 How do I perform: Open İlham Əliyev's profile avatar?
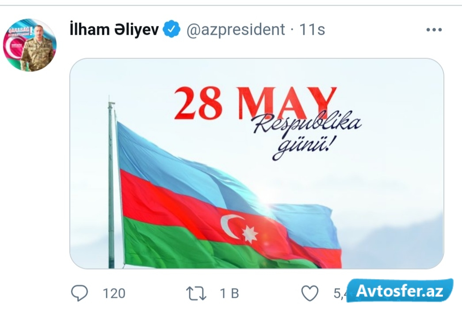pyautogui.click(x=30, y=45)
